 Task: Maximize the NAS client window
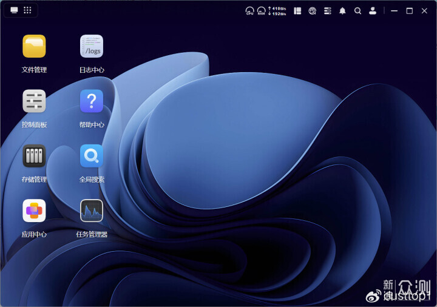pyautogui.click(x=410, y=11)
